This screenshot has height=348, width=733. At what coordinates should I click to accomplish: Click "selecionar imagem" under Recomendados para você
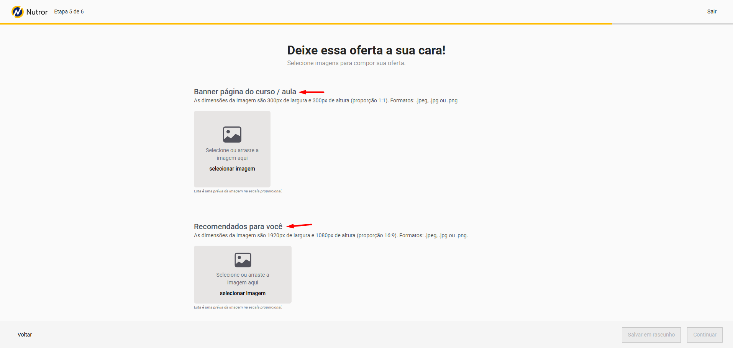(x=243, y=293)
